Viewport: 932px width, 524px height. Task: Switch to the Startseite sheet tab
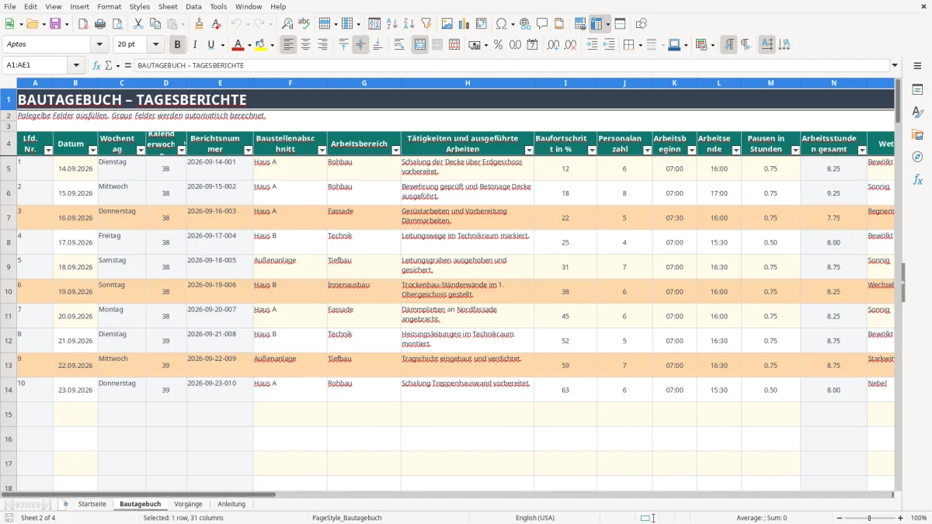tap(92, 504)
